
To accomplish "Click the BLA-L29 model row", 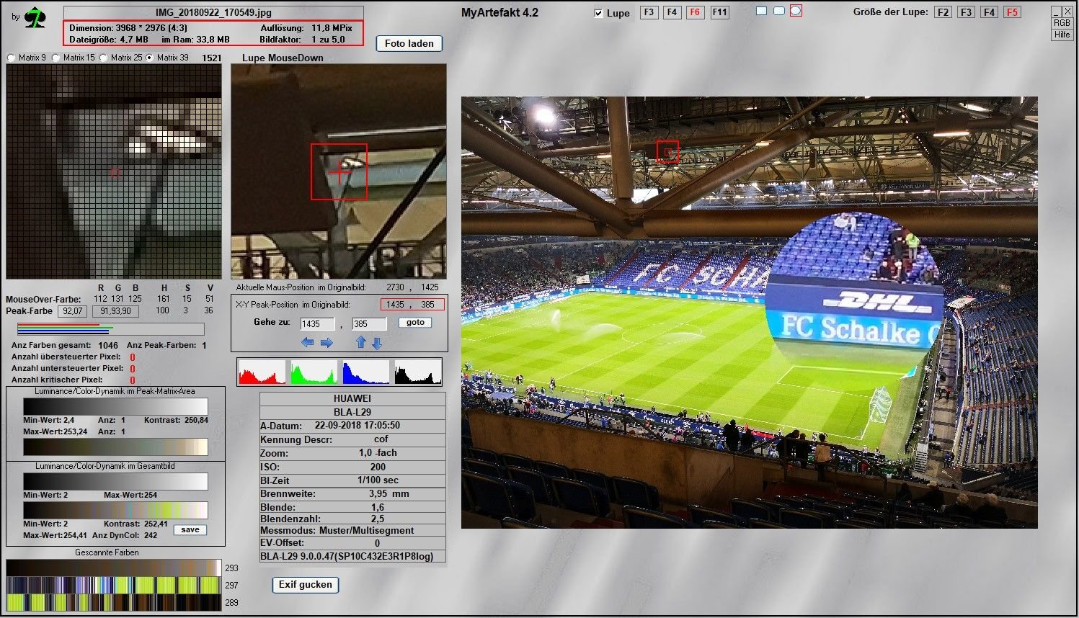I will [x=352, y=412].
